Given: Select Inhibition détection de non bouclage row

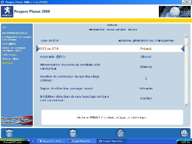Looking at the screenshot, I should 110,98.
